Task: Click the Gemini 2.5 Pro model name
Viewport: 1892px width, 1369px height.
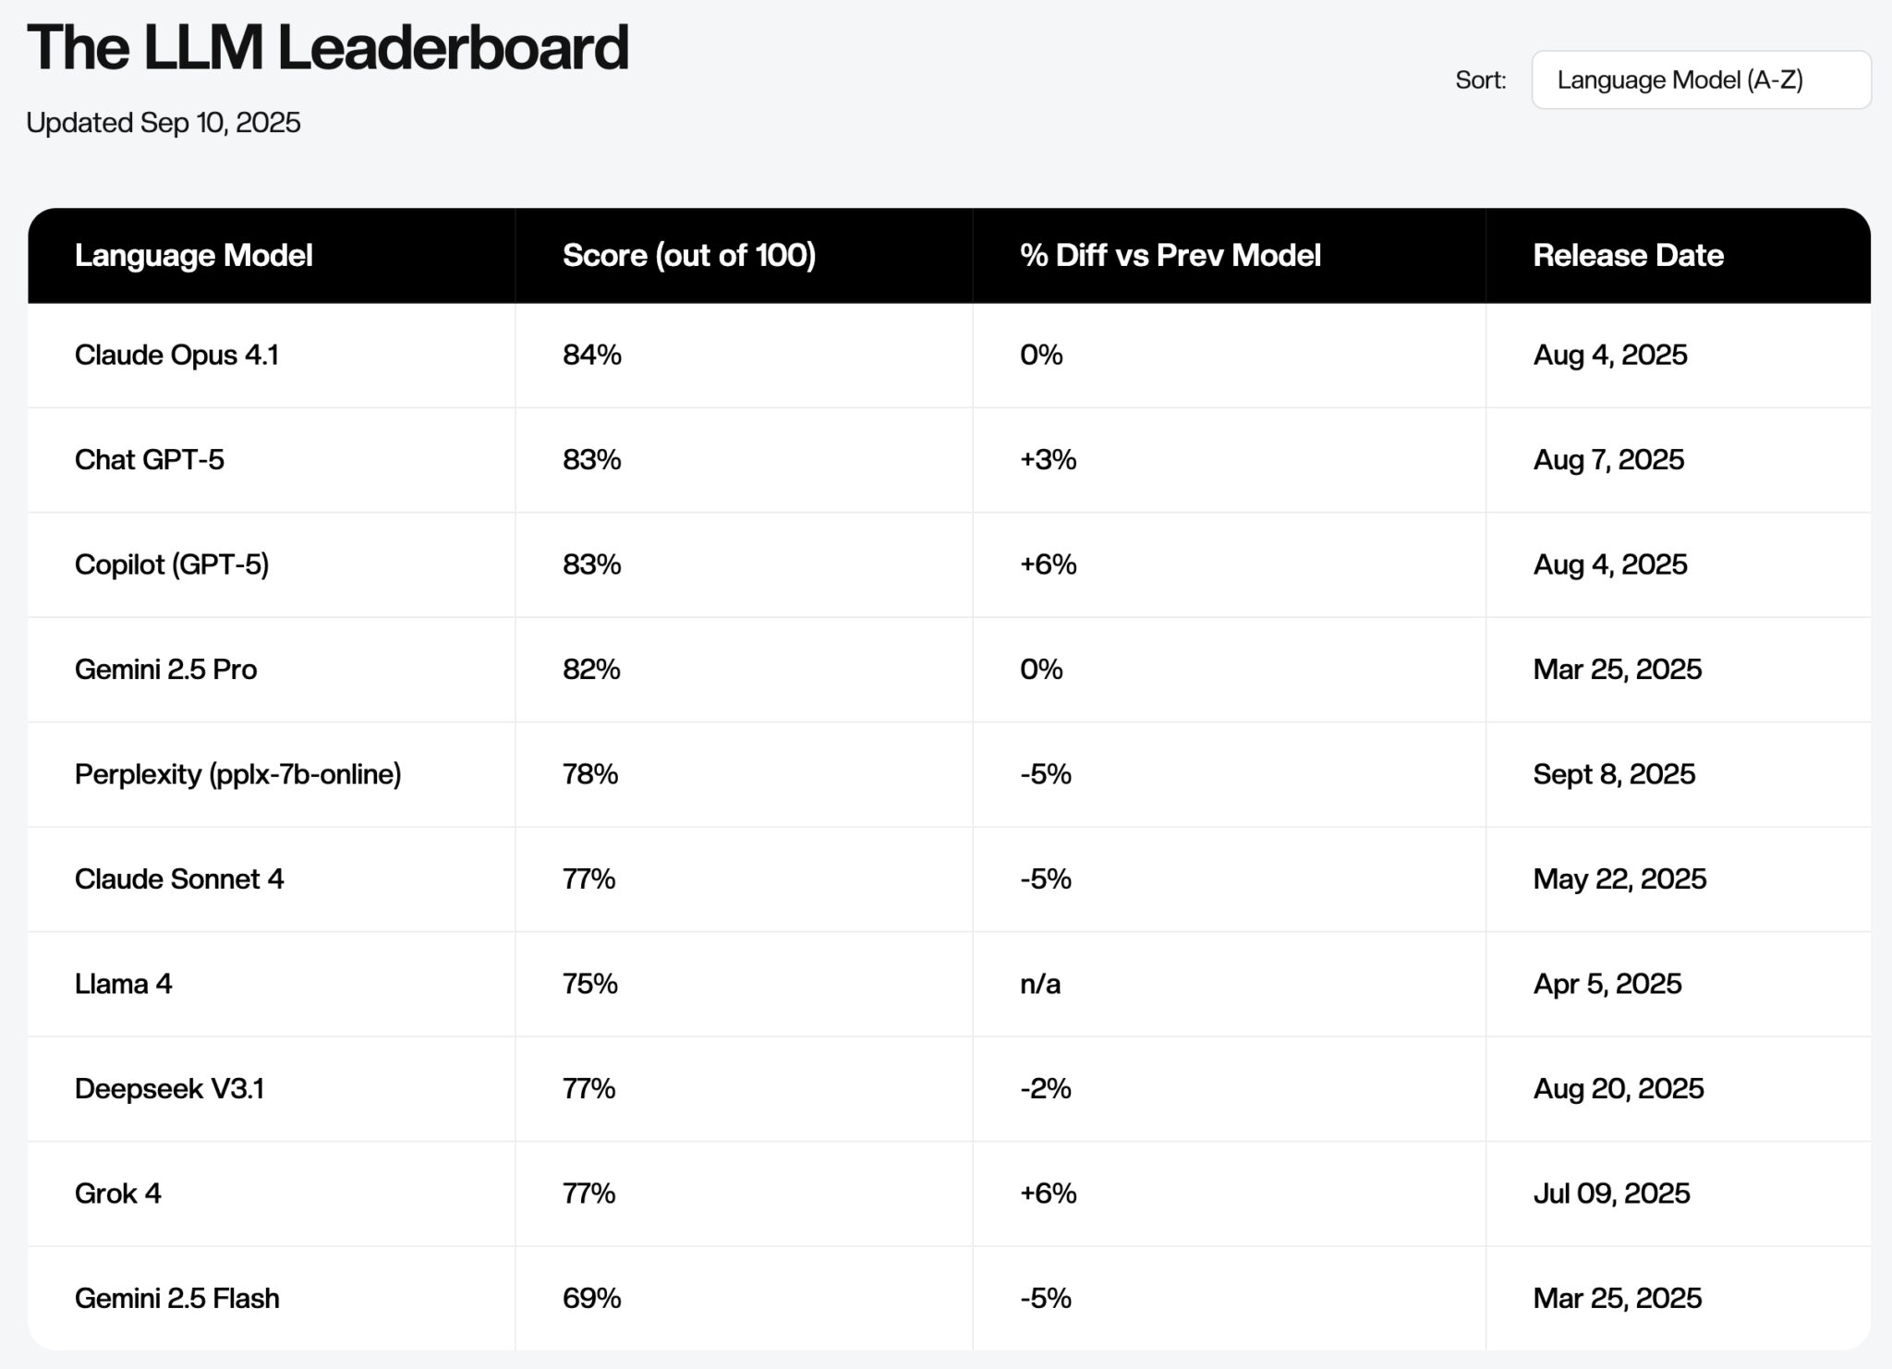Action: (x=165, y=669)
